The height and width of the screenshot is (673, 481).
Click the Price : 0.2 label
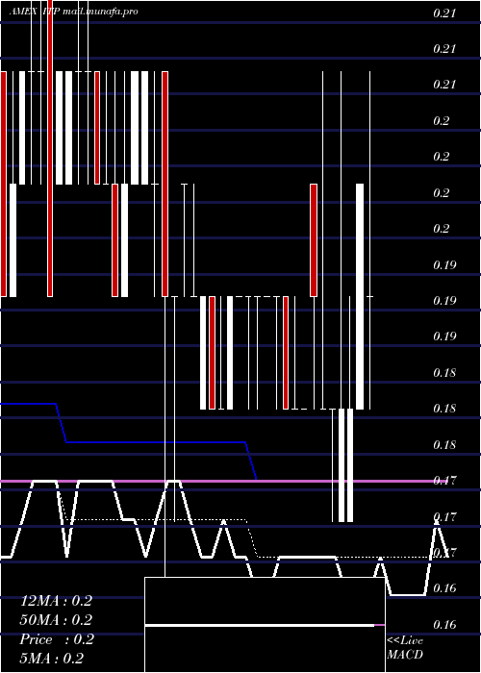pyautogui.click(x=56, y=639)
